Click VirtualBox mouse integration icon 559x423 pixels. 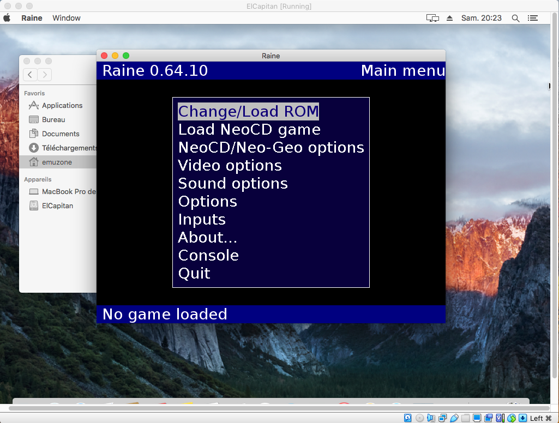tap(512, 418)
